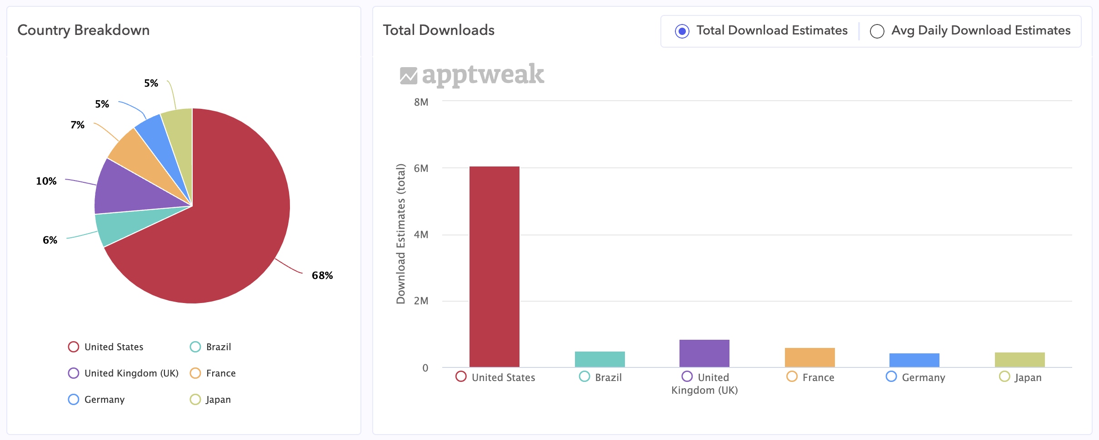Toggle Japan legend circle under pie chart
Image resolution: width=1099 pixels, height=440 pixels.
point(195,400)
